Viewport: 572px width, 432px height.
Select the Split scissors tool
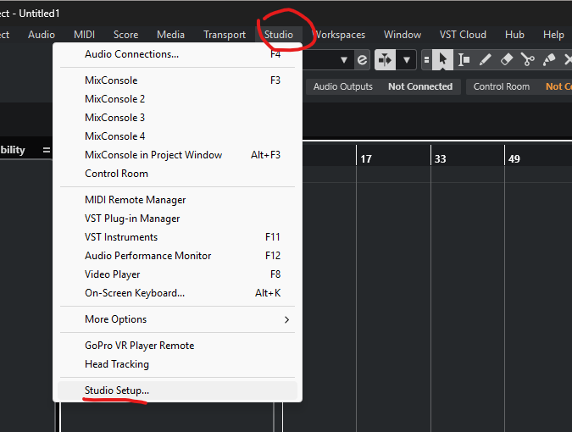527,59
